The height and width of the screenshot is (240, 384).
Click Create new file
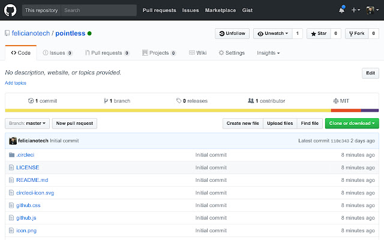[x=242, y=124]
